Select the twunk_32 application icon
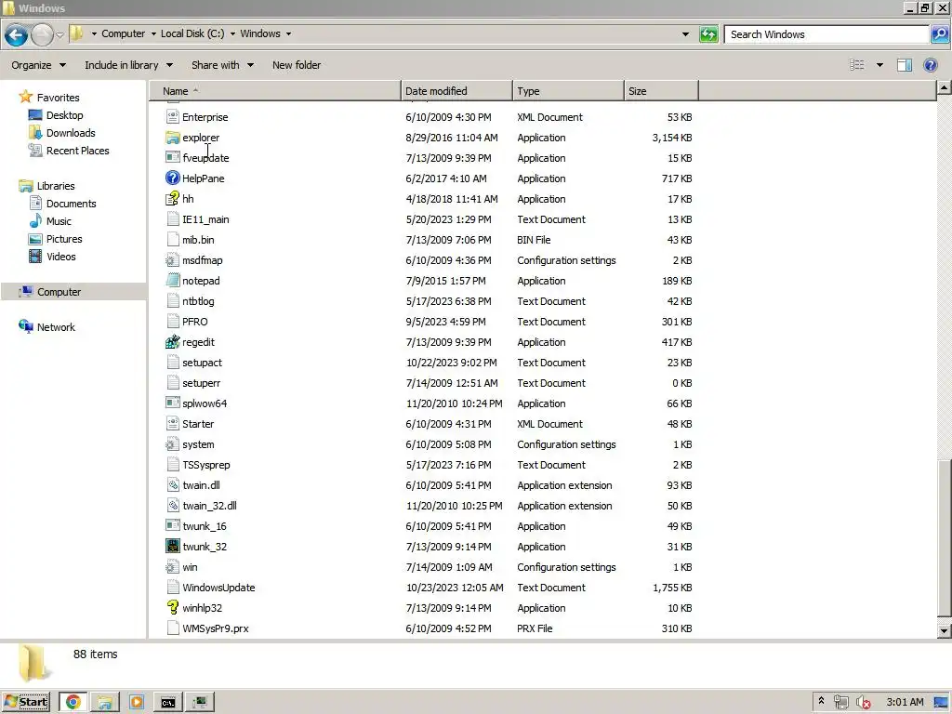Screen dimensions: 952x714 (x=172, y=547)
